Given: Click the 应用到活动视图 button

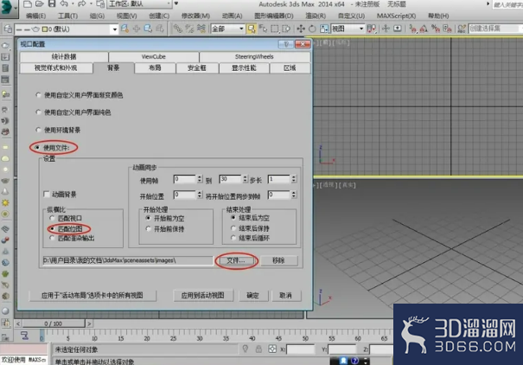Looking at the screenshot, I should pos(203,295).
